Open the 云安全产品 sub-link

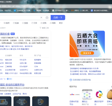pyautogui.click(x=17, y=94)
